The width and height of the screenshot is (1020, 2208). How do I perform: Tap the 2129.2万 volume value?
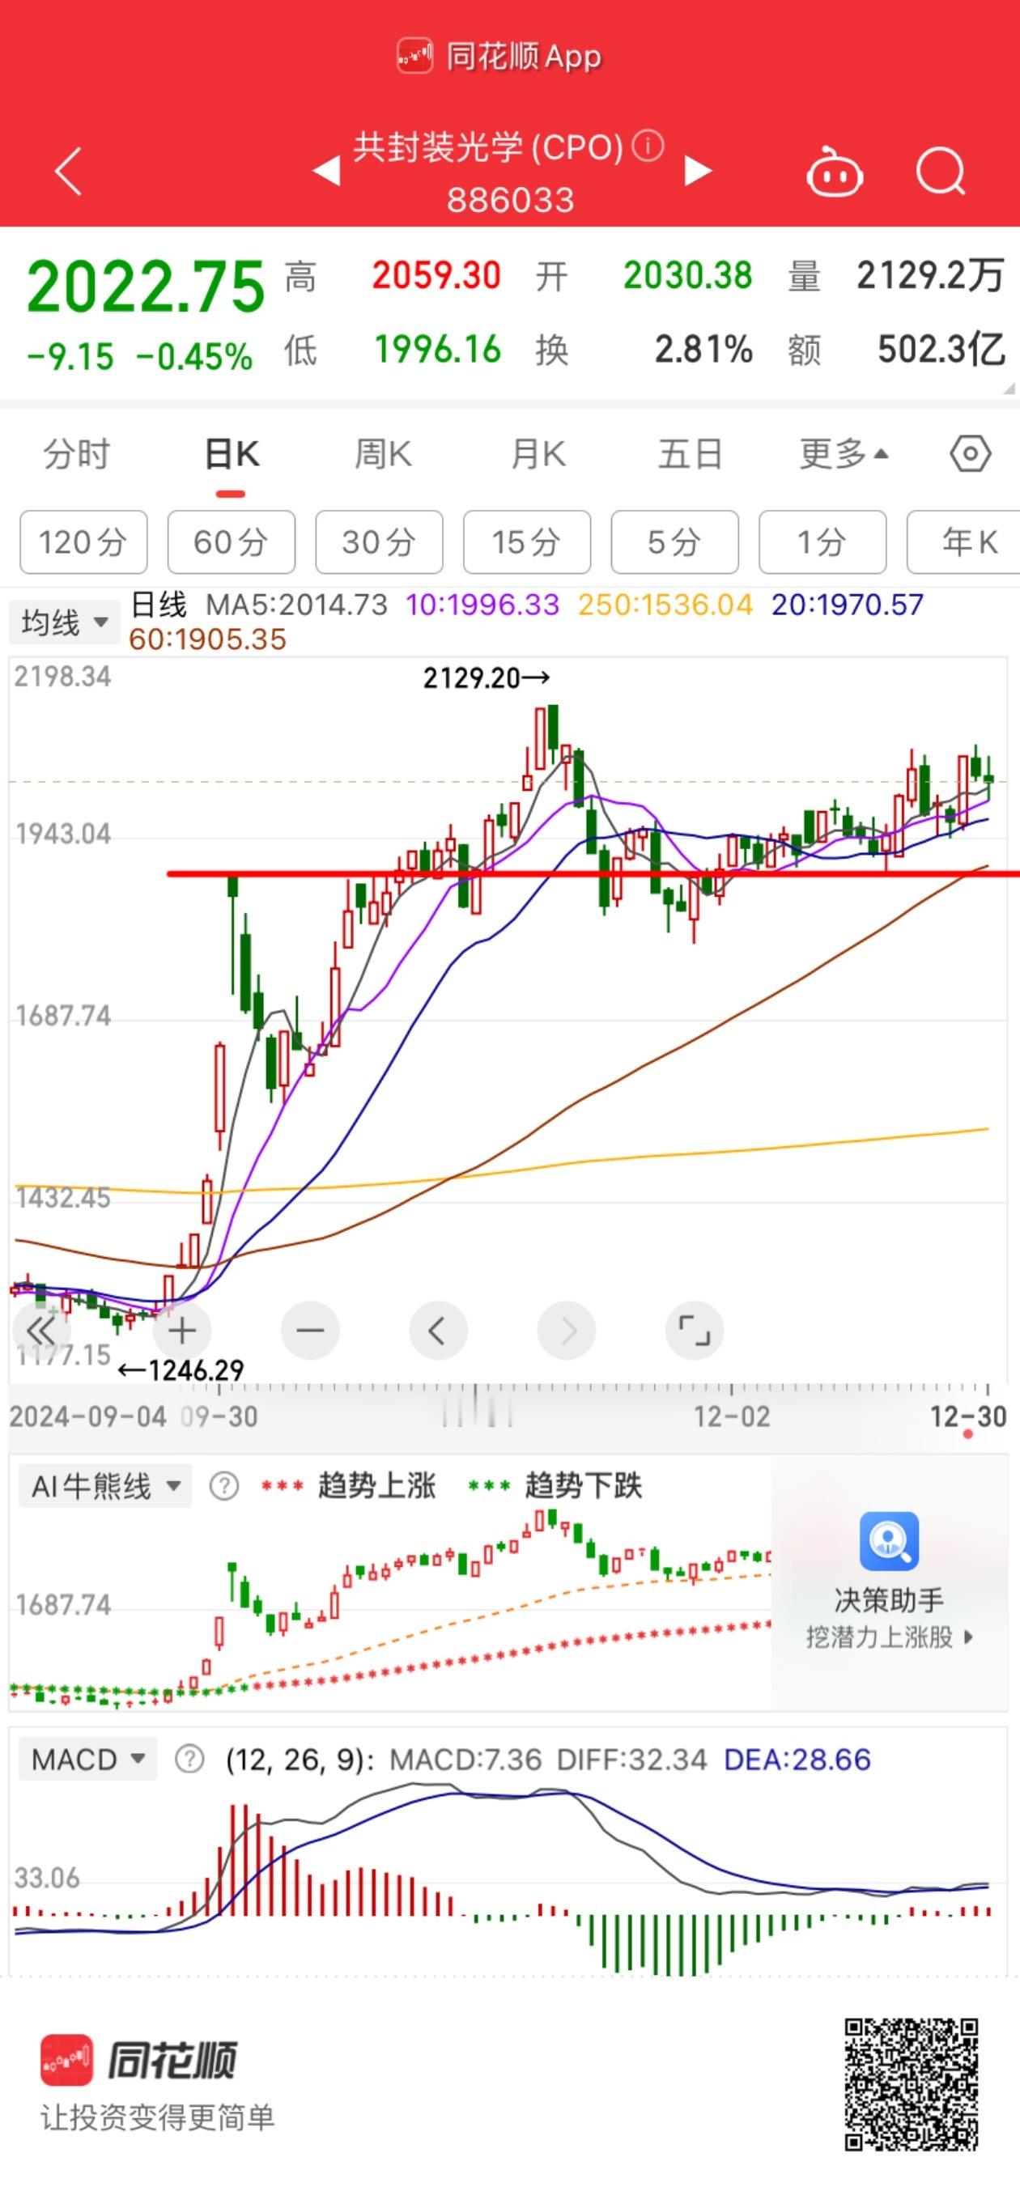tap(930, 275)
